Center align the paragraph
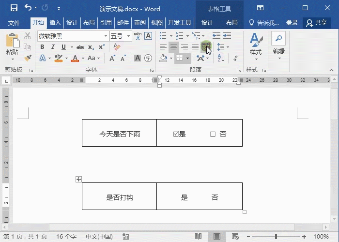 (174, 47)
